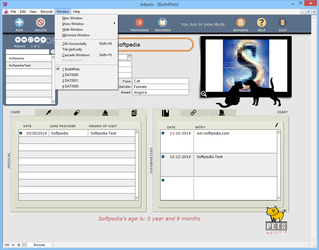Image resolution: width=319 pixels, height=250 pixels.
Task: Switch to the diary book tab
Action: point(165,113)
